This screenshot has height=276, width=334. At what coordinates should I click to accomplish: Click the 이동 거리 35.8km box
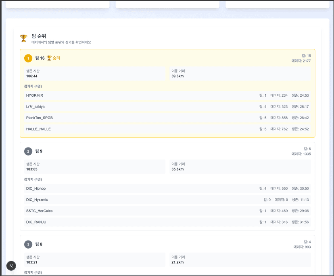point(240,167)
